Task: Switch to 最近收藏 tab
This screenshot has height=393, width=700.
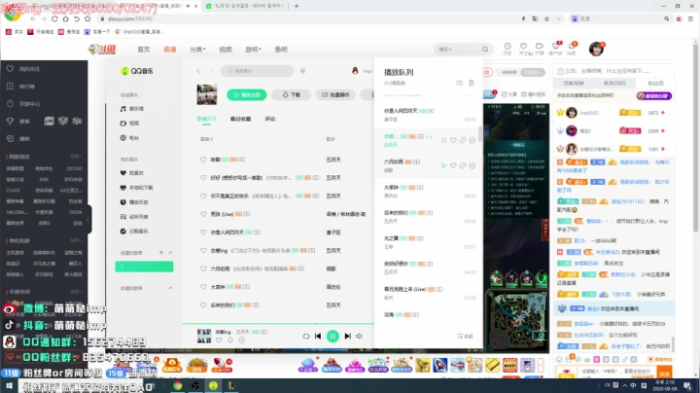Action: click(x=241, y=119)
